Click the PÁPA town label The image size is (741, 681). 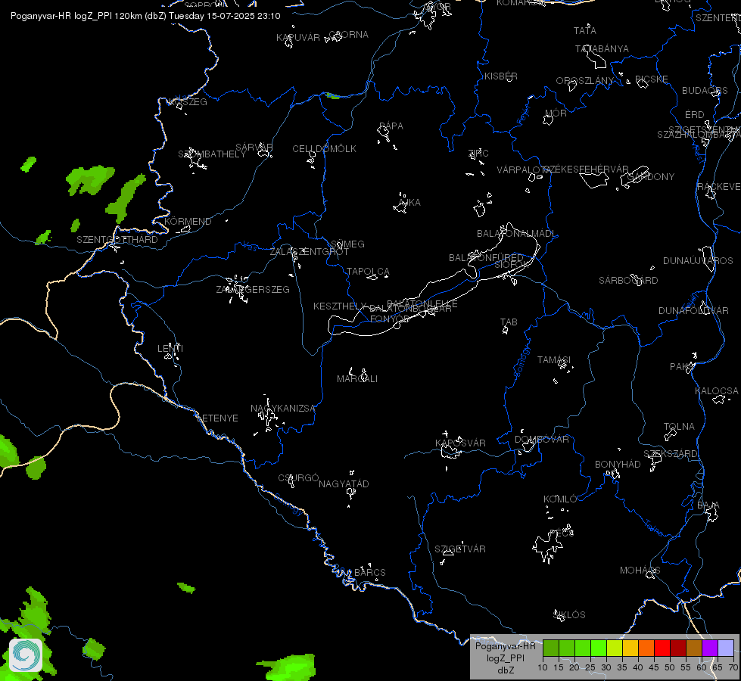click(391, 126)
